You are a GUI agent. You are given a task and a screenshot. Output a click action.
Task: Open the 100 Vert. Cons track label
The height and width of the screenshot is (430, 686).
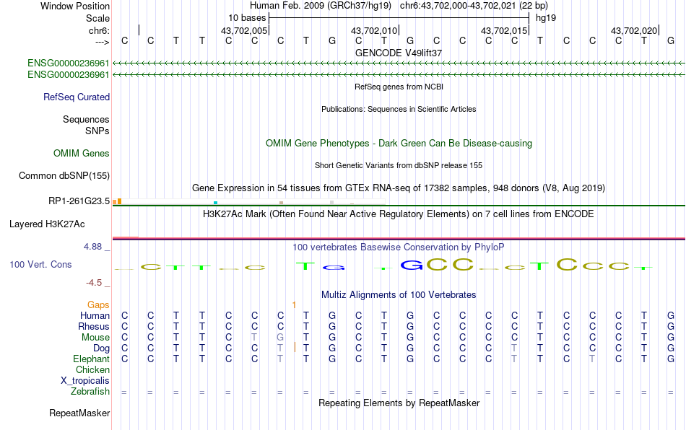40,264
